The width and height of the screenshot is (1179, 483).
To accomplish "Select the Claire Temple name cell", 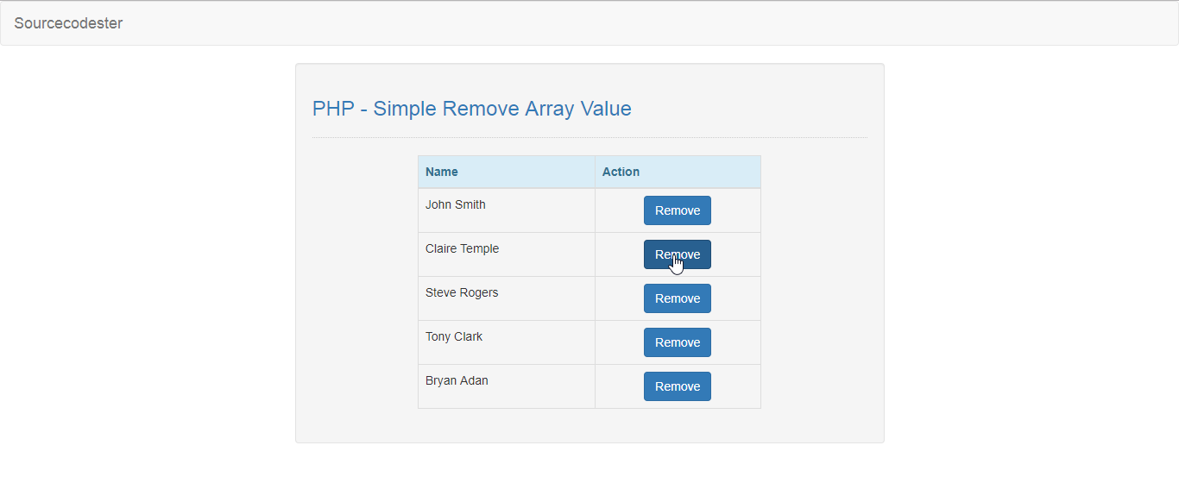I will point(507,254).
